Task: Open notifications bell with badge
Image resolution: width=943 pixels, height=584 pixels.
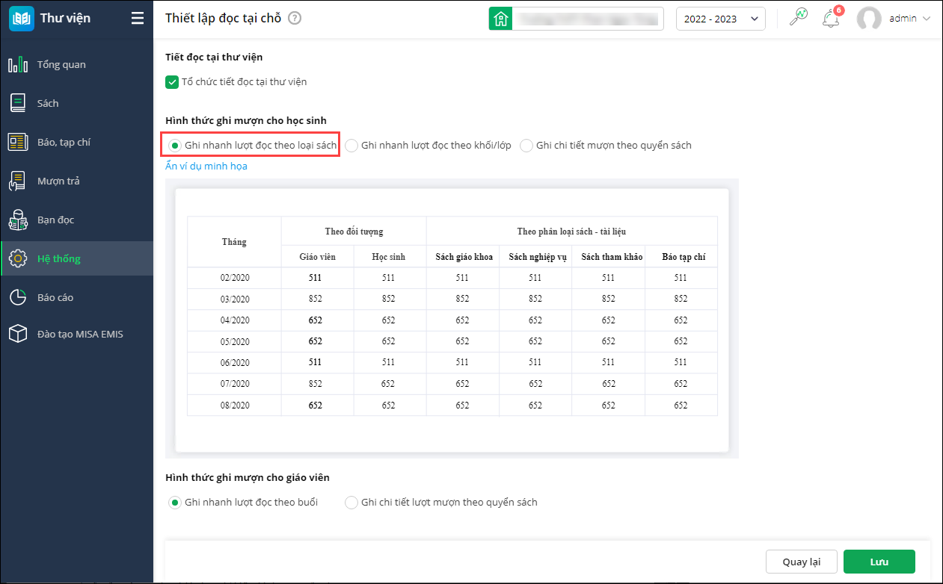Action: (x=831, y=18)
